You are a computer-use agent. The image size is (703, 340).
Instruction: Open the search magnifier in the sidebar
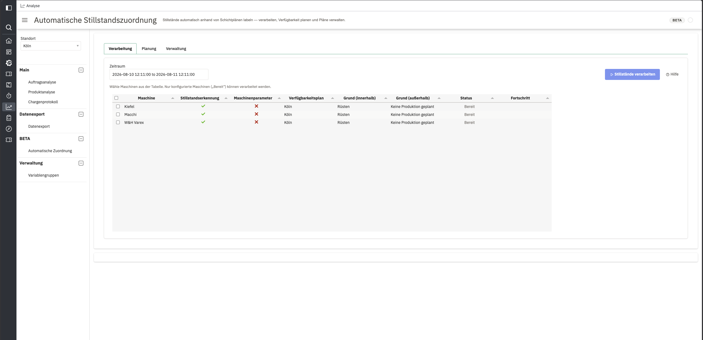pos(9,27)
